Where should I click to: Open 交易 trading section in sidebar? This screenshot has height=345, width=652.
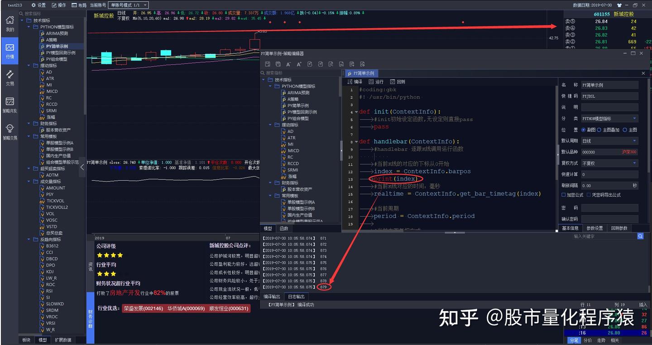click(x=10, y=78)
